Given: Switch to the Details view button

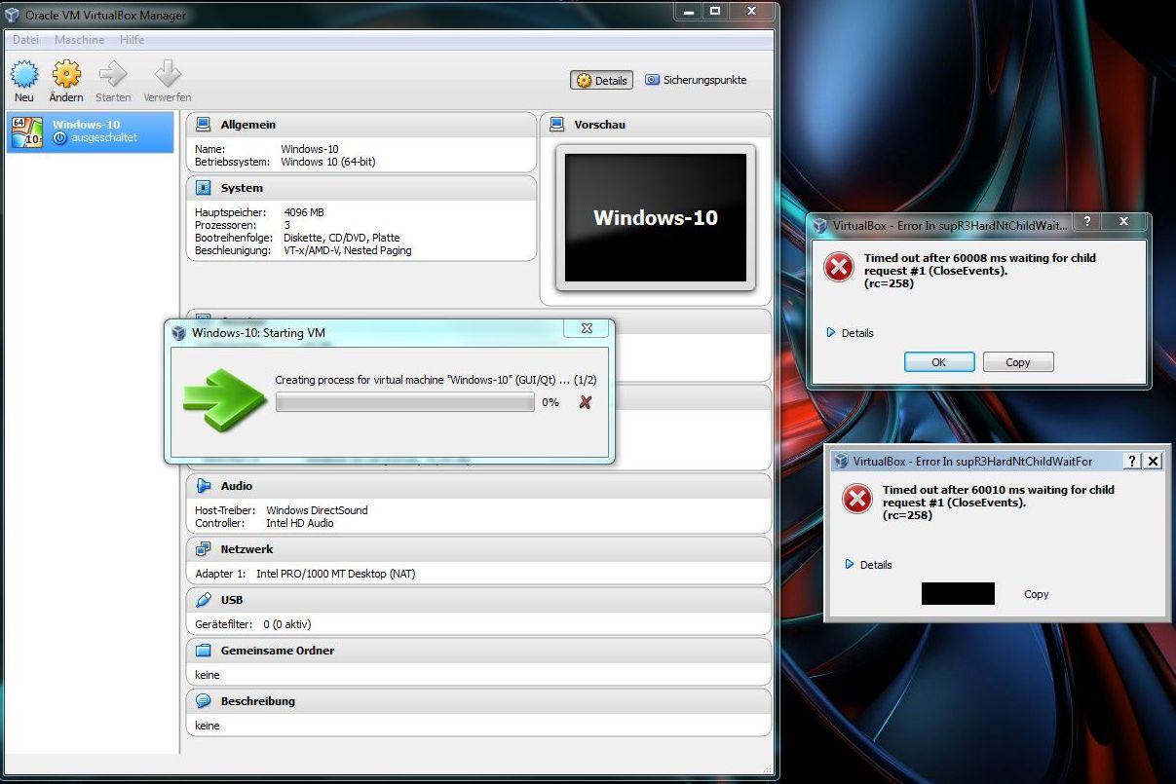Looking at the screenshot, I should [x=602, y=81].
